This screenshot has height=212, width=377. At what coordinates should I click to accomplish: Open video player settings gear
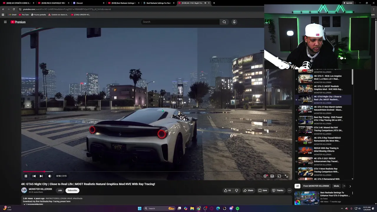(x=265, y=176)
